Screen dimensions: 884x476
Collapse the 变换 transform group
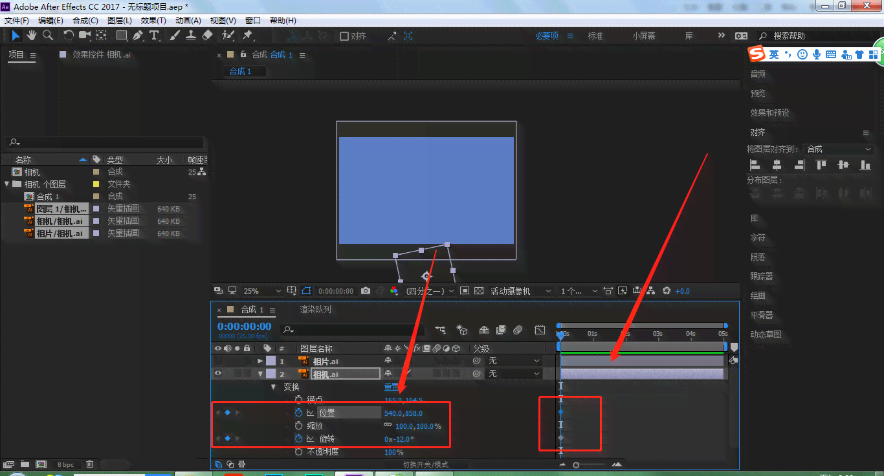(x=273, y=387)
